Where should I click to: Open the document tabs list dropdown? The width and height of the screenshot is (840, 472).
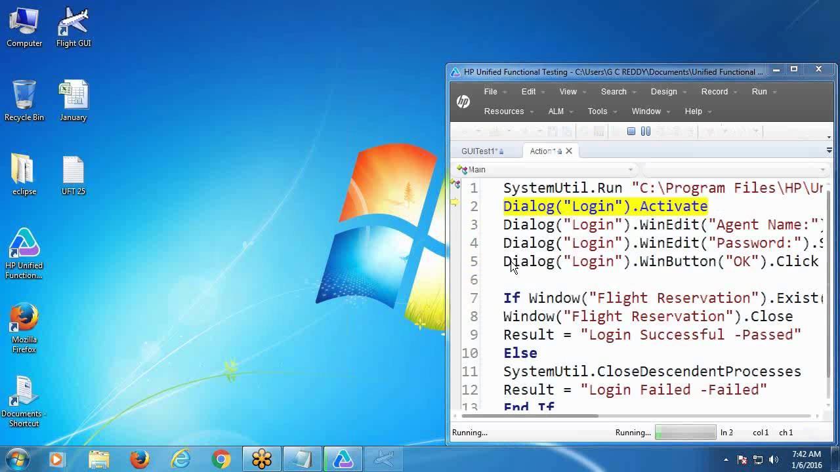coord(829,151)
